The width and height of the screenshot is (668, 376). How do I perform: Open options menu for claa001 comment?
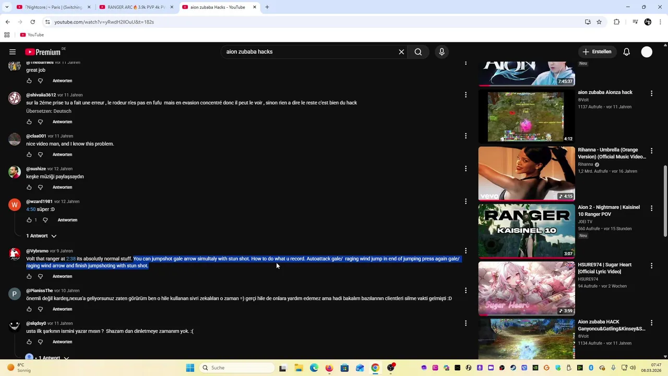(466, 136)
